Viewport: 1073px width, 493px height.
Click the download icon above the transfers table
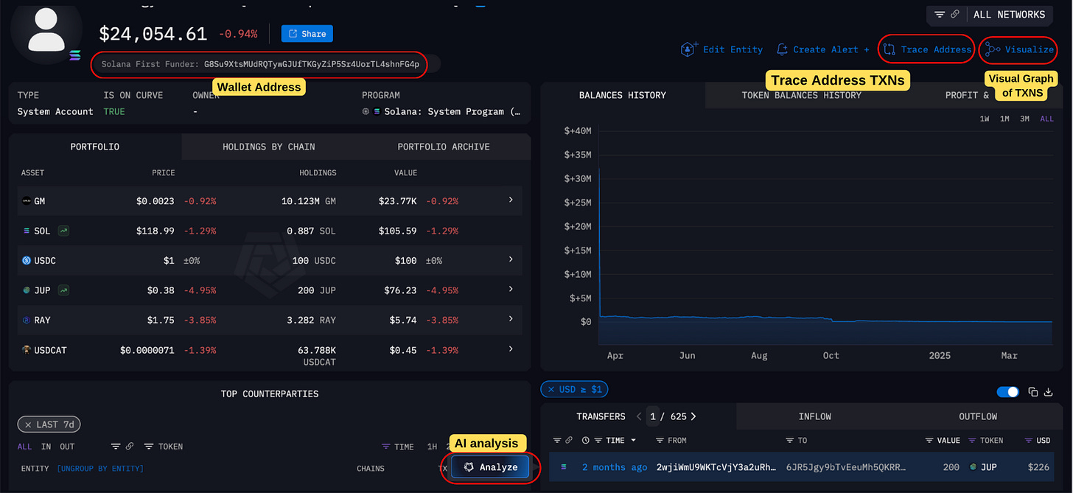pos(1048,392)
